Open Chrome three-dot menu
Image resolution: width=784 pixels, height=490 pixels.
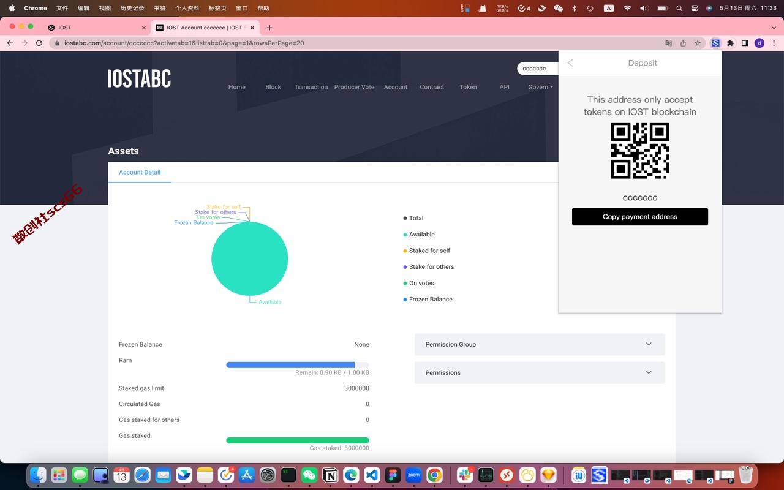pyautogui.click(x=774, y=43)
